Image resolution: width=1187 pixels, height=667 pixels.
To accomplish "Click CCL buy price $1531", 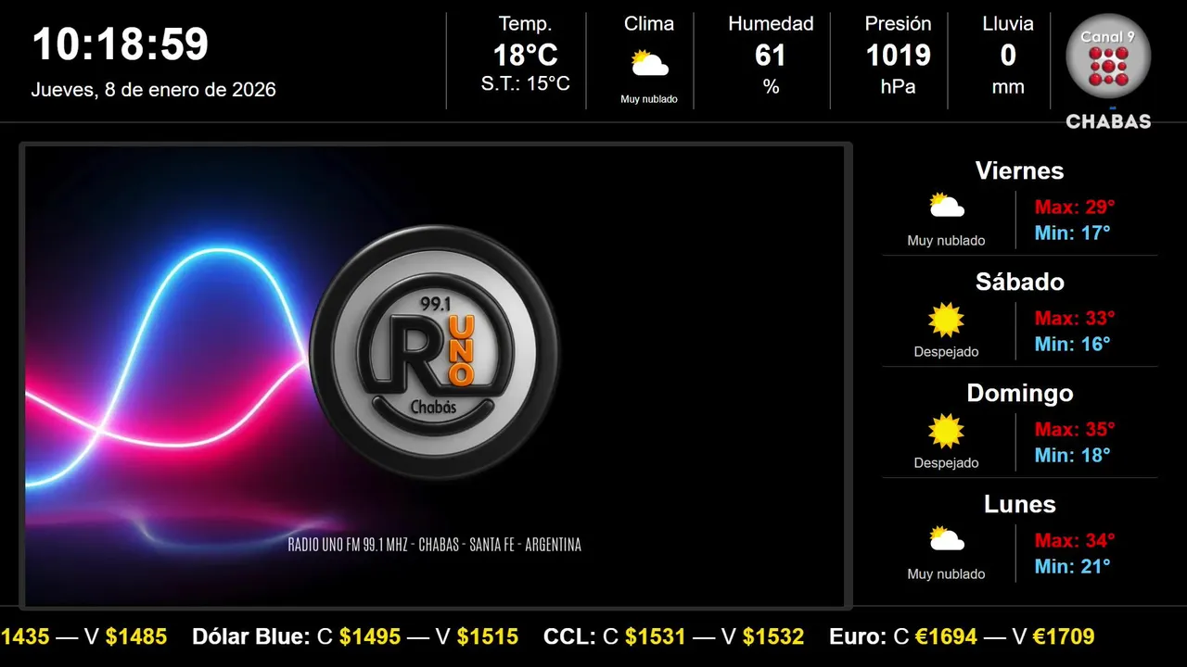I will (x=656, y=636).
